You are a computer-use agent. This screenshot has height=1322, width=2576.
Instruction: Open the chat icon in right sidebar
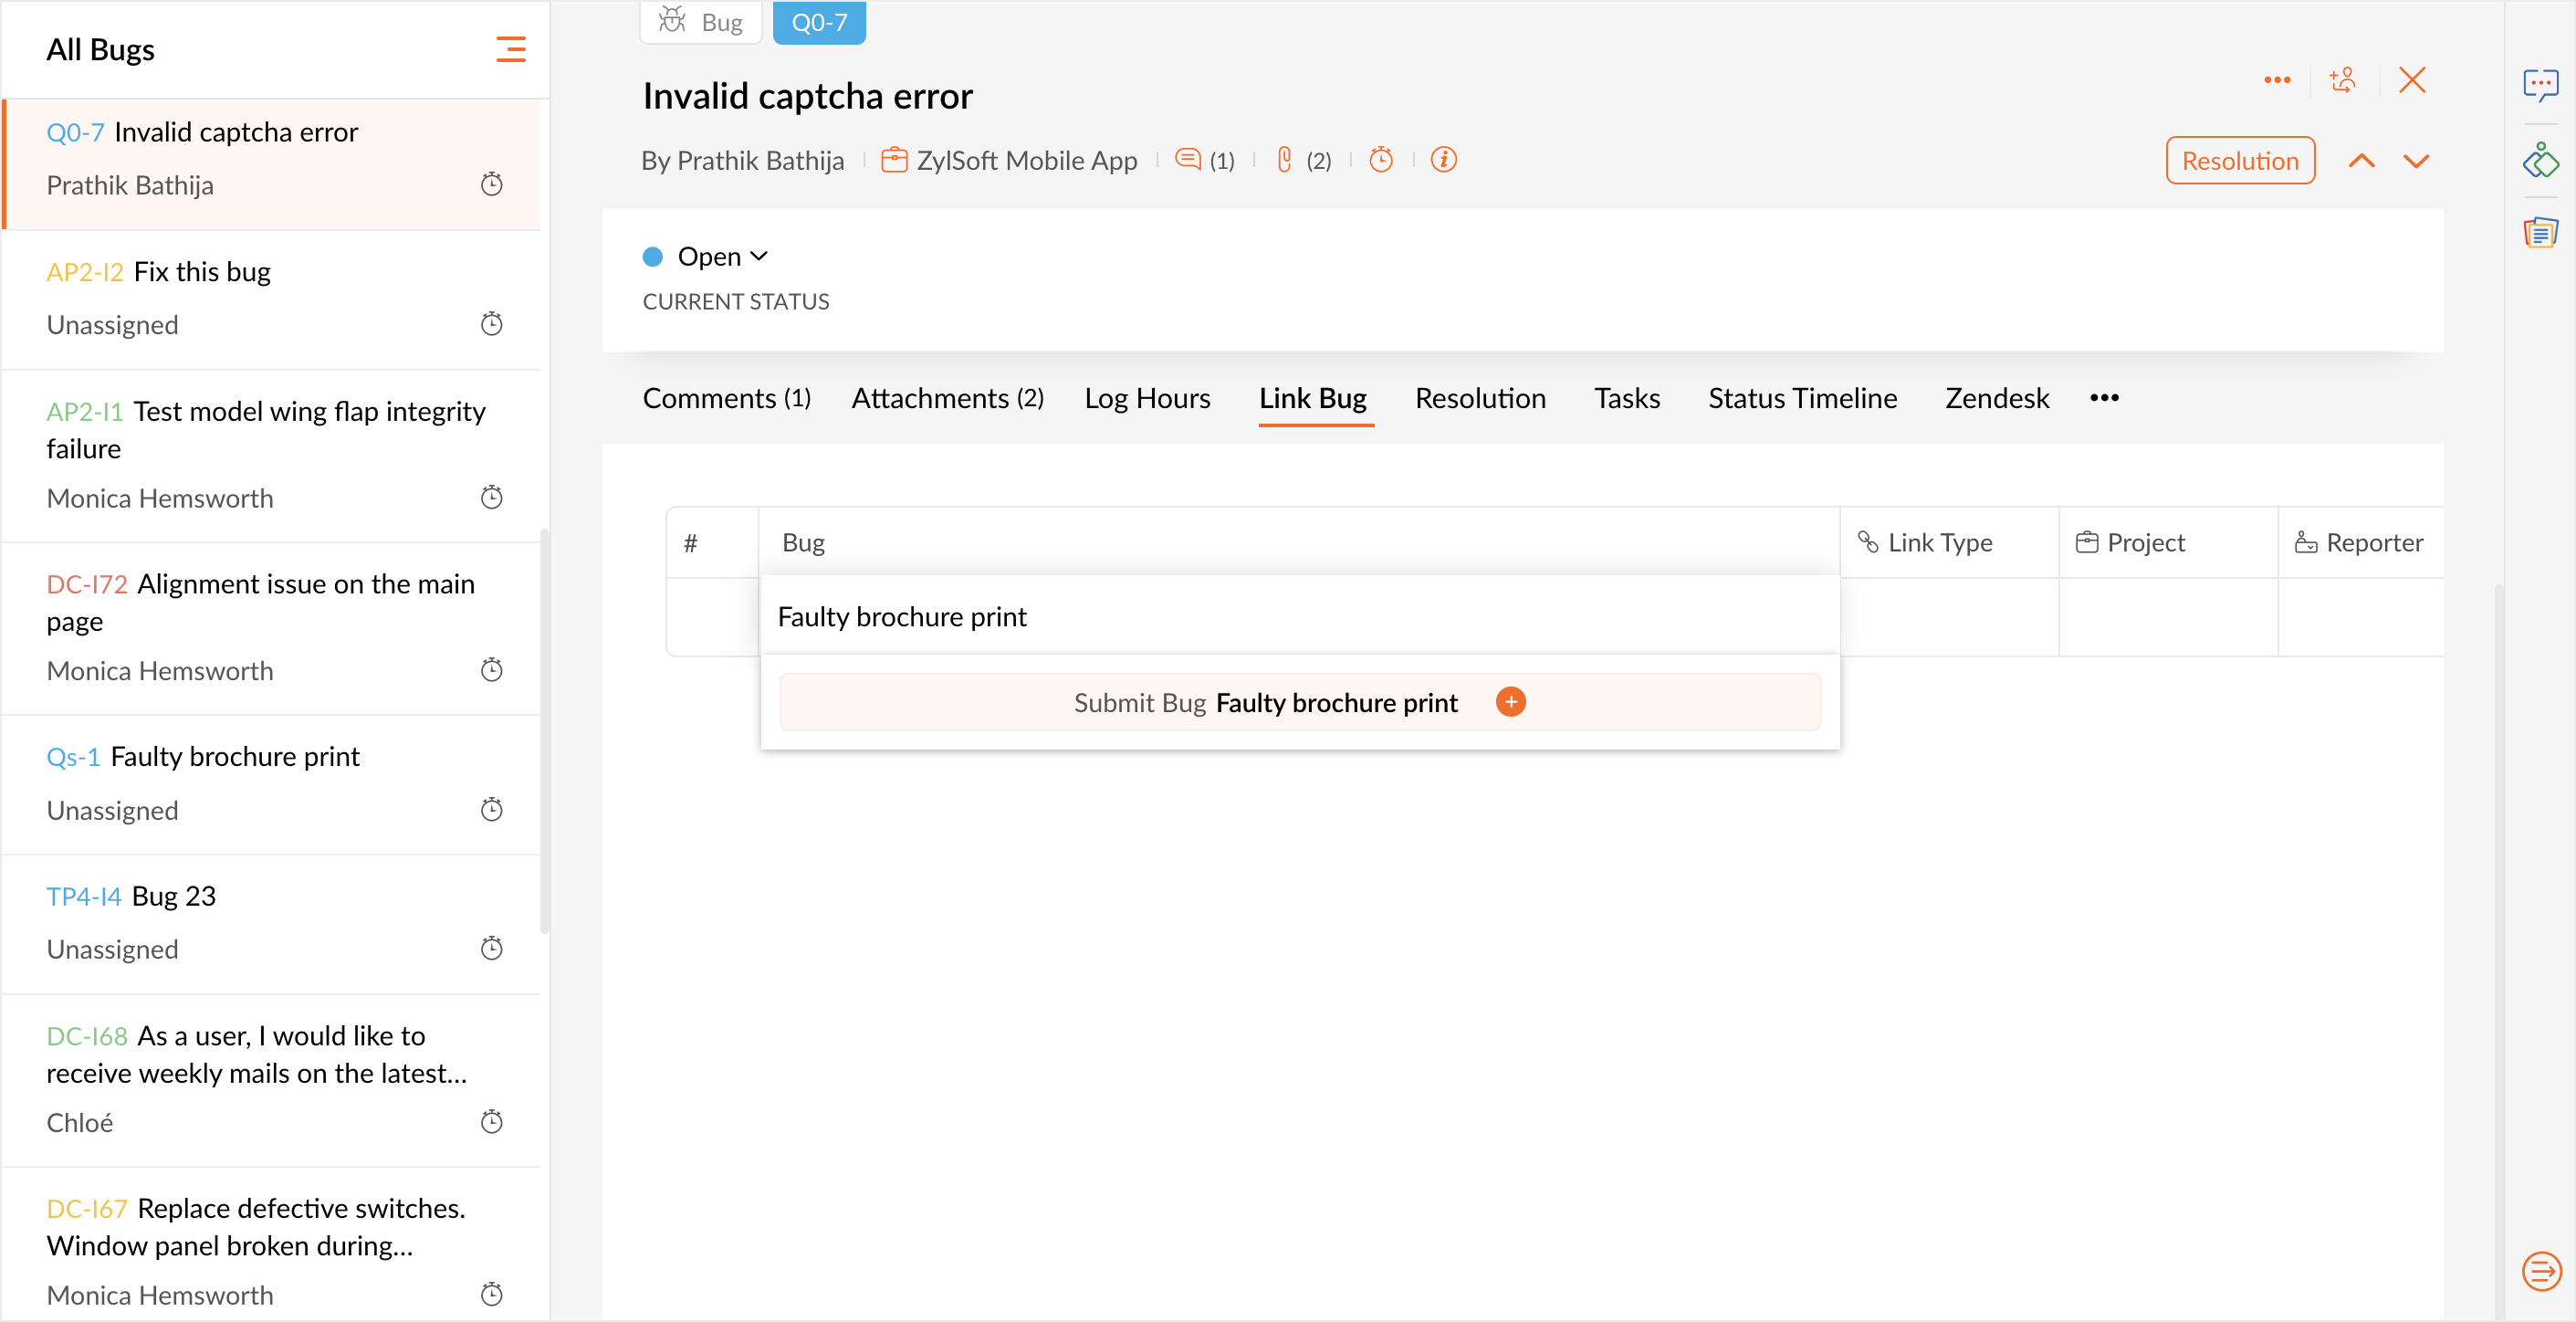pyautogui.click(x=2540, y=85)
